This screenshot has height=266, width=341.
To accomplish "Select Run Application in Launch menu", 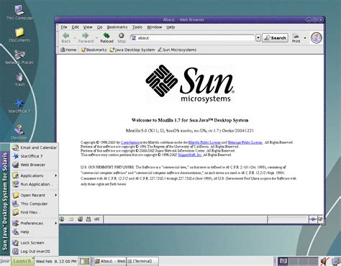I will tap(35, 184).
